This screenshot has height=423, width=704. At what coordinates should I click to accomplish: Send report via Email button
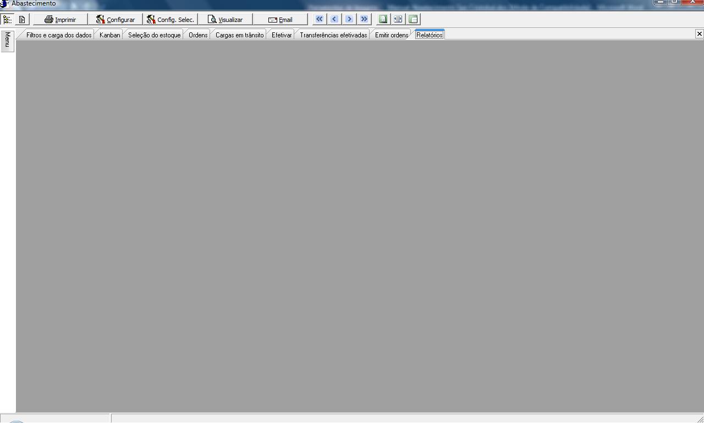point(280,19)
